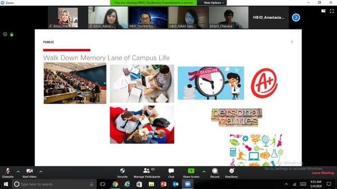
Task: Open the View Options menu
Action: point(214,3)
